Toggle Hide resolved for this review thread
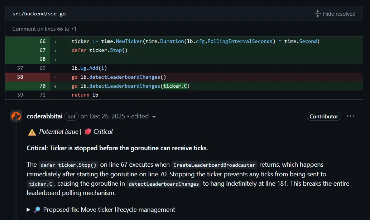The height and width of the screenshot is (220, 370). point(338,14)
